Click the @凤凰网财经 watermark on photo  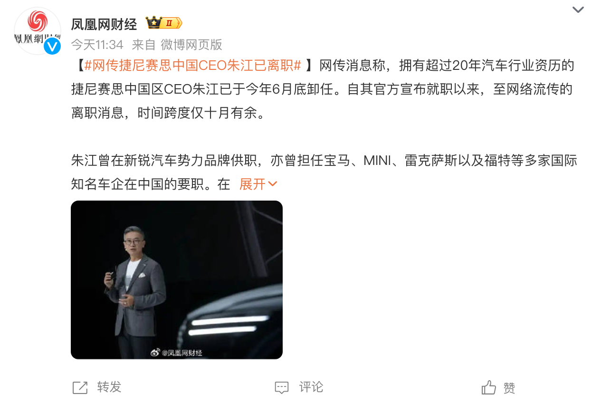point(177,353)
